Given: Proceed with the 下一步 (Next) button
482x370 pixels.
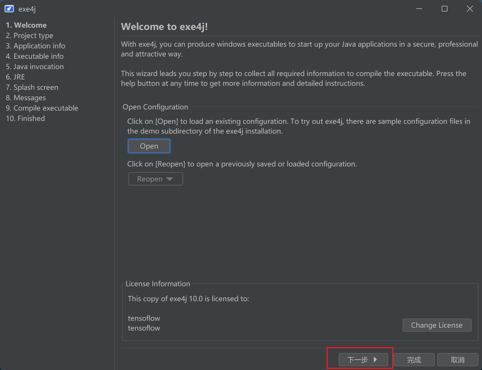Looking at the screenshot, I should point(363,360).
